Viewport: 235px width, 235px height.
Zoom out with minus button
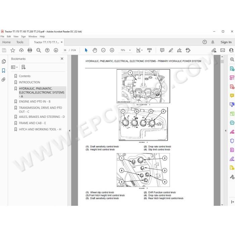coord(103,50)
